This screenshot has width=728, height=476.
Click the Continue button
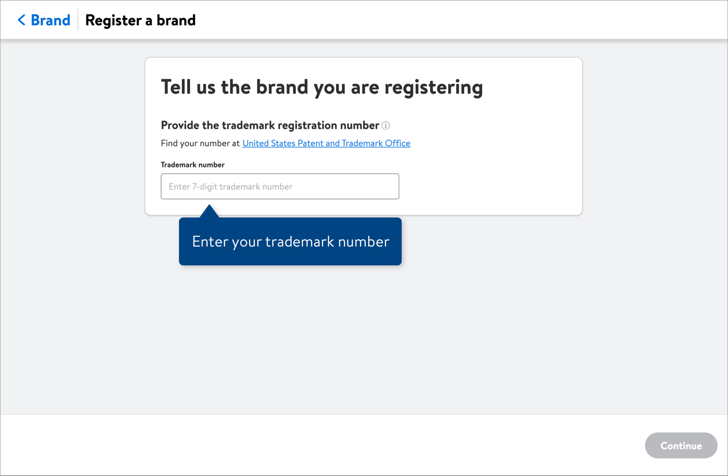(681, 445)
